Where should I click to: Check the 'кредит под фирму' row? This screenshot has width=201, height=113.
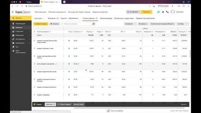pyautogui.click(x=35, y=95)
